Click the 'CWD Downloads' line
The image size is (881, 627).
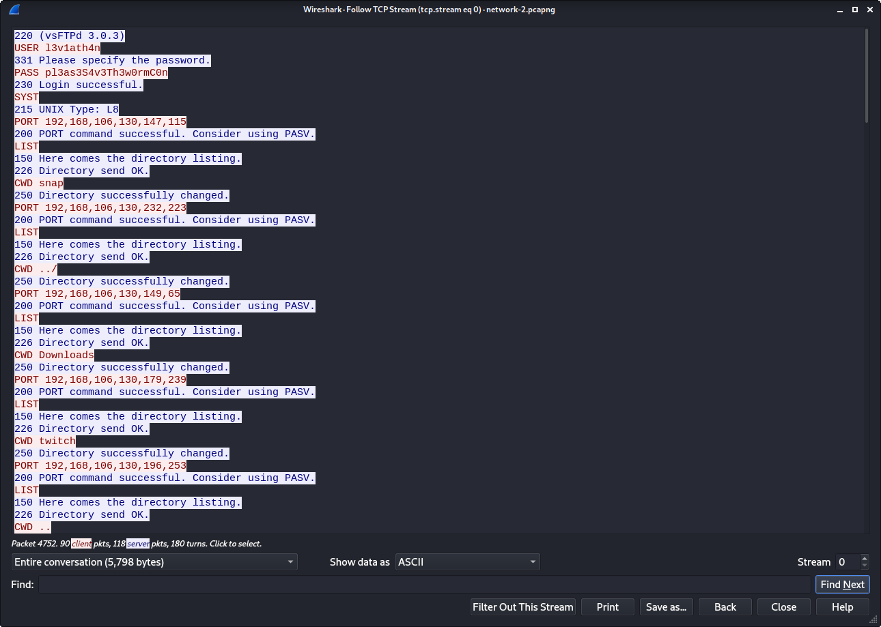tap(54, 355)
